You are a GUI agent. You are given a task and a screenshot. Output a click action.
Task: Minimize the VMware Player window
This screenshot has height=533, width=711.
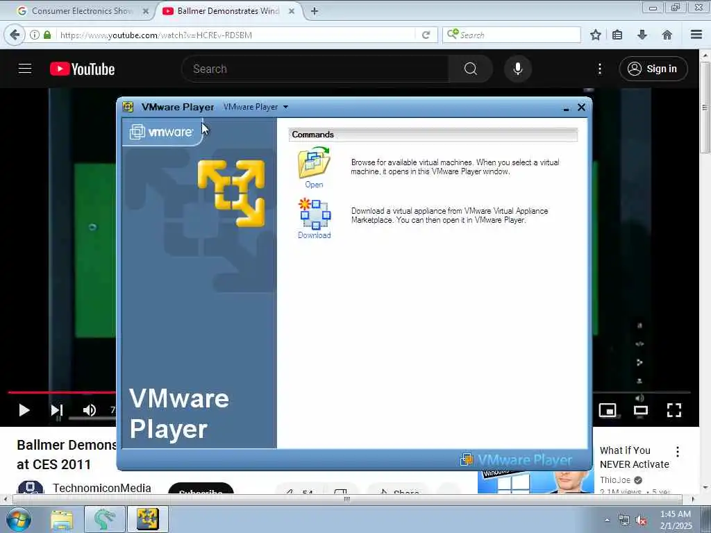566,108
